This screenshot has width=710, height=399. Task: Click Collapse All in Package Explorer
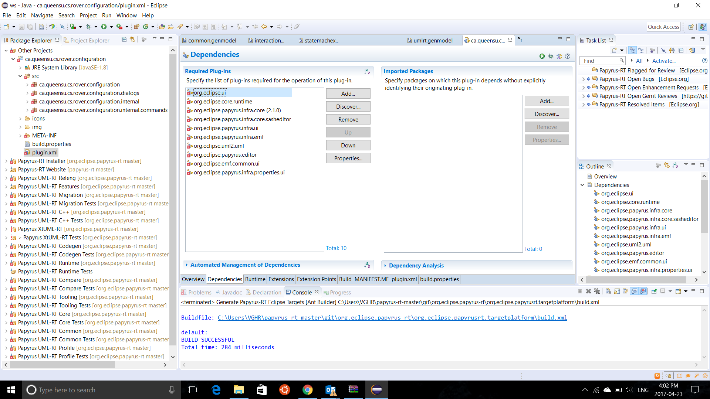pos(124,40)
